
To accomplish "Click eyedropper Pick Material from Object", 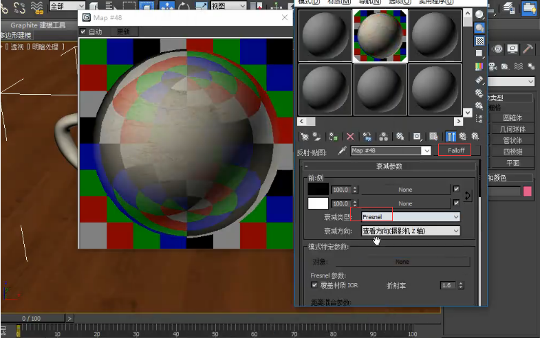I will point(342,150).
